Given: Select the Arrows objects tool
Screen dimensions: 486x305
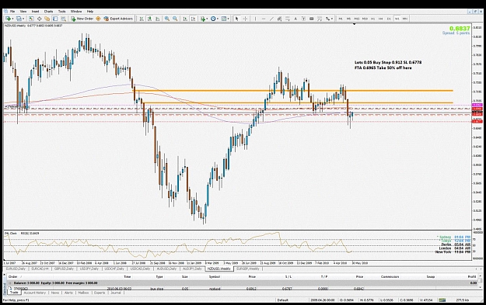Looking at the screenshot, I should (327, 19).
